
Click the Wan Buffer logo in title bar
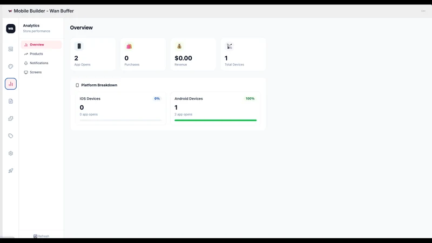[10, 11]
